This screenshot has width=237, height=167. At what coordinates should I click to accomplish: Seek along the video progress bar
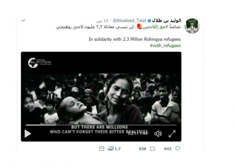[101, 125]
